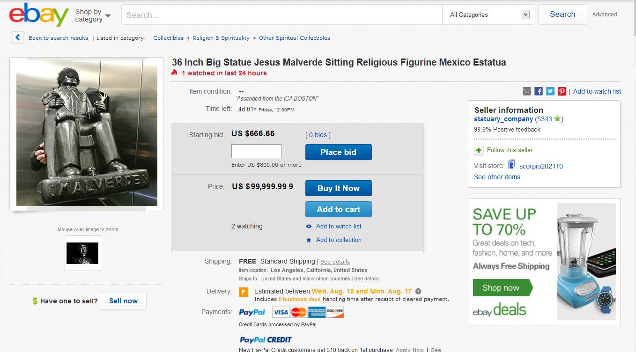Open statuary_company seller profile link

503,119
